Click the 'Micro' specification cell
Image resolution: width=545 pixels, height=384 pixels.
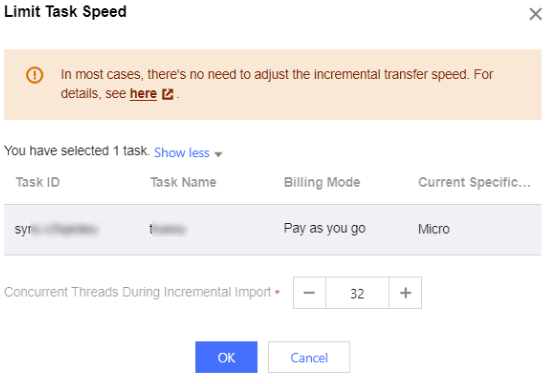click(x=433, y=229)
